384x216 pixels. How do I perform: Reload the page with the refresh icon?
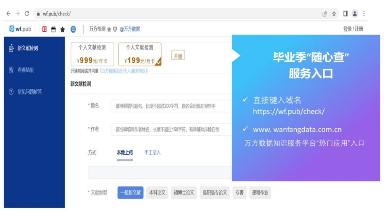[x=27, y=14]
